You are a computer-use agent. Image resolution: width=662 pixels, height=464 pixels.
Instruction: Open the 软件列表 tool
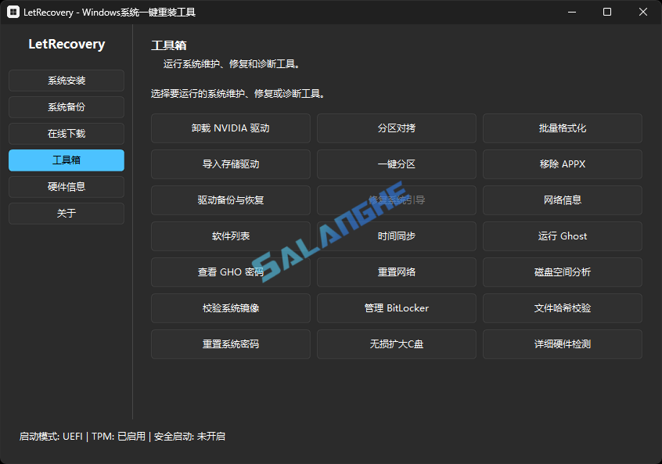231,236
